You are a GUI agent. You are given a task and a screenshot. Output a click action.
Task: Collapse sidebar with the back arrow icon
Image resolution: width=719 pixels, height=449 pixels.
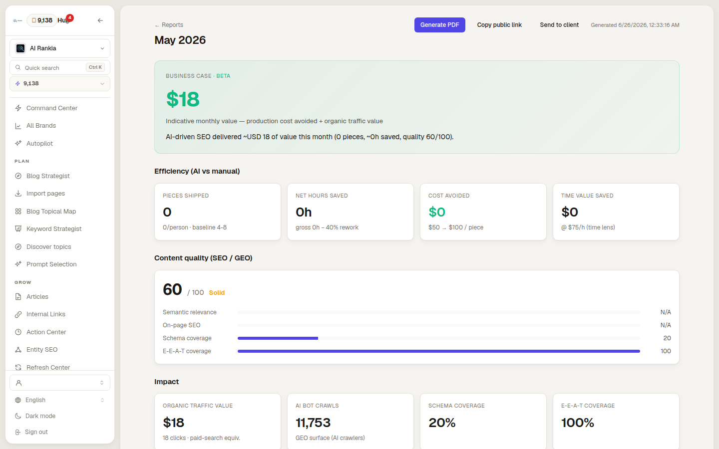click(x=100, y=20)
